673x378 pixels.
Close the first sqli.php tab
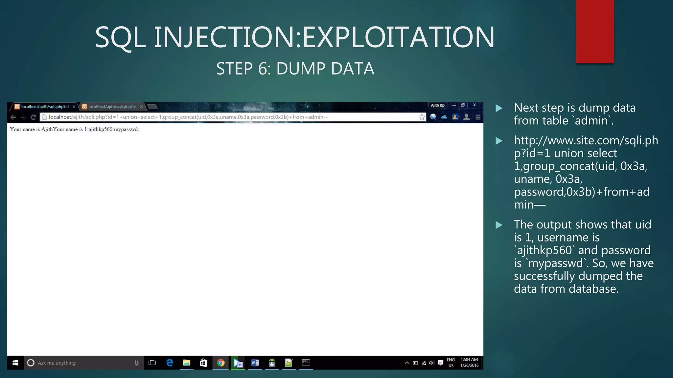[74, 107]
